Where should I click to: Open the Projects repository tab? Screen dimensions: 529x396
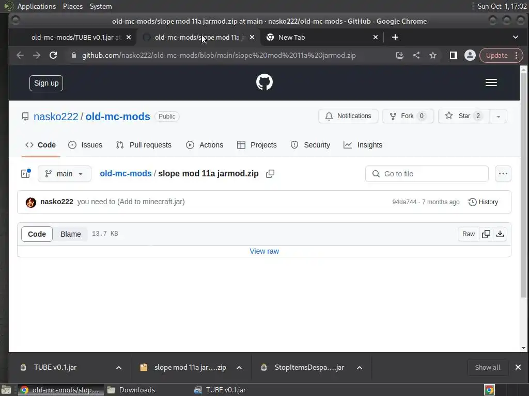[257, 145]
